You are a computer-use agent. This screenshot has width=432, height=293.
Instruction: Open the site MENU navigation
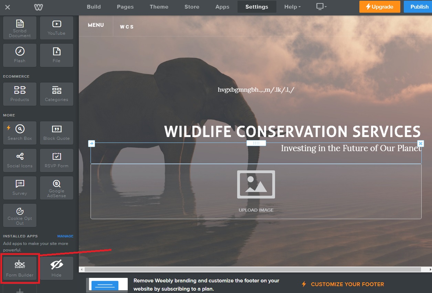click(x=96, y=25)
